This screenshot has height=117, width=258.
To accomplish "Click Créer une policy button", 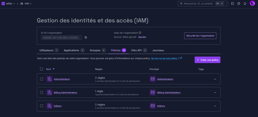I will point(207,60).
